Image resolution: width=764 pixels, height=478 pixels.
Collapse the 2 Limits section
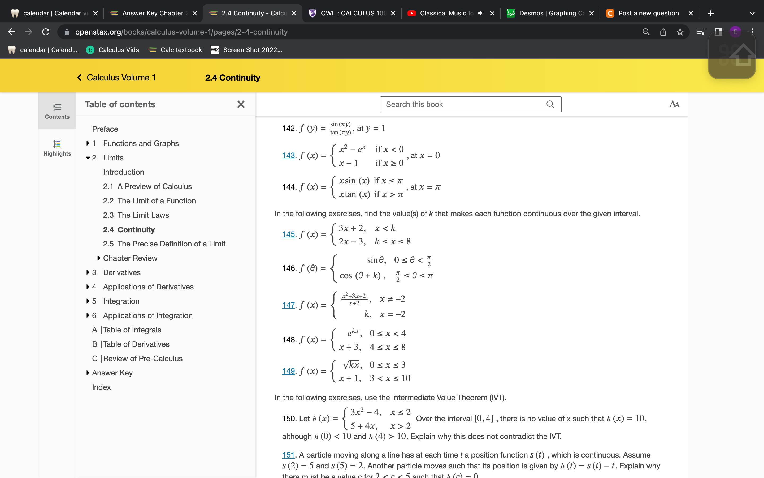[x=88, y=158]
